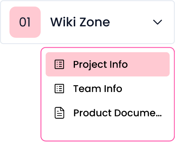This screenshot has width=175, height=142.
Task: Click the Project Info list icon
Action: pos(59,64)
